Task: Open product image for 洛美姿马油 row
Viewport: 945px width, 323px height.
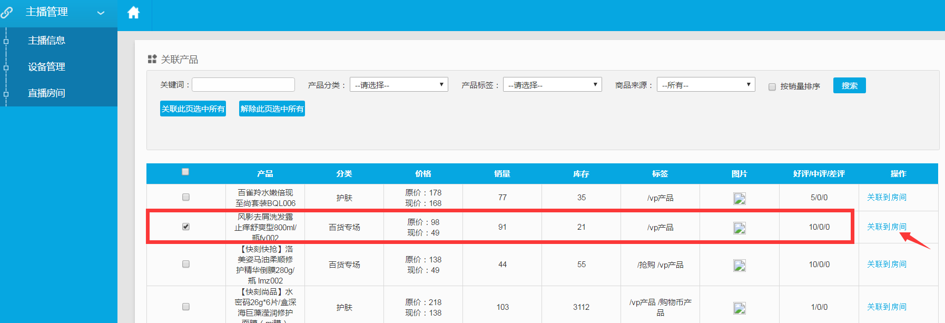Action: pyautogui.click(x=740, y=266)
